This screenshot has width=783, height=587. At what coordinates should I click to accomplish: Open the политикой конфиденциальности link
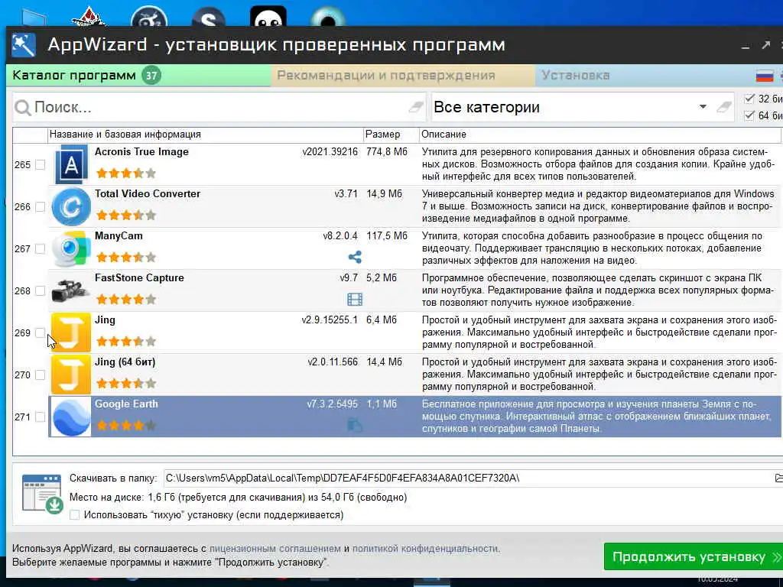tap(425, 549)
